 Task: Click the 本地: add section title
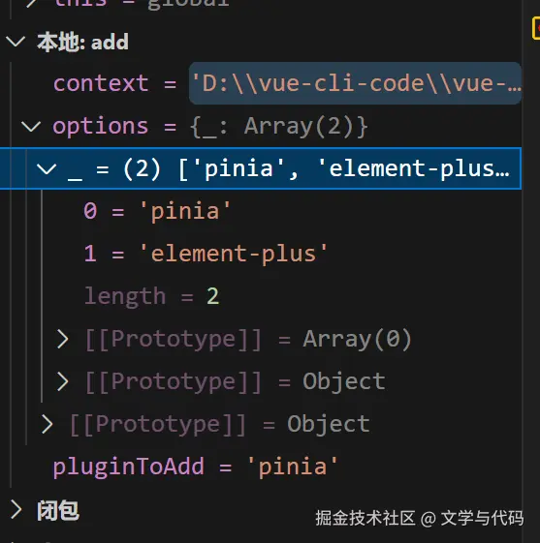pos(82,42)
